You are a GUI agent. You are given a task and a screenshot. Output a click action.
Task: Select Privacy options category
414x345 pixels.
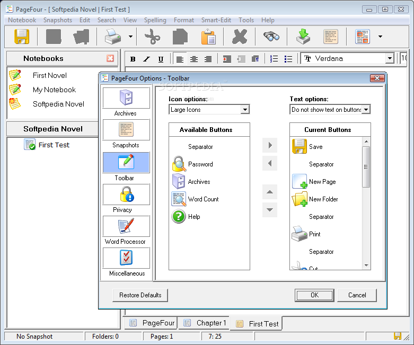pyautogui.click(x=126, y=194)
